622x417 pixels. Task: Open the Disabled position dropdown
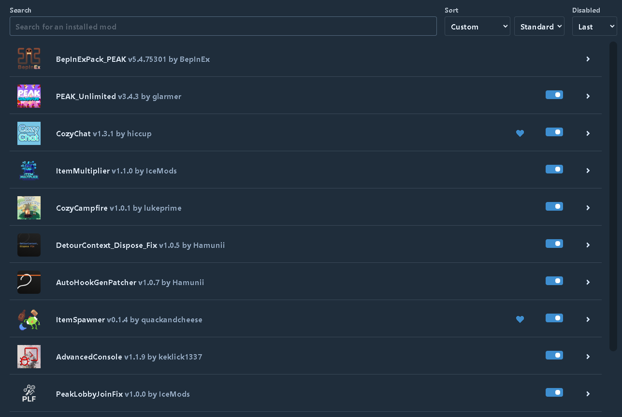click(594, 27)
